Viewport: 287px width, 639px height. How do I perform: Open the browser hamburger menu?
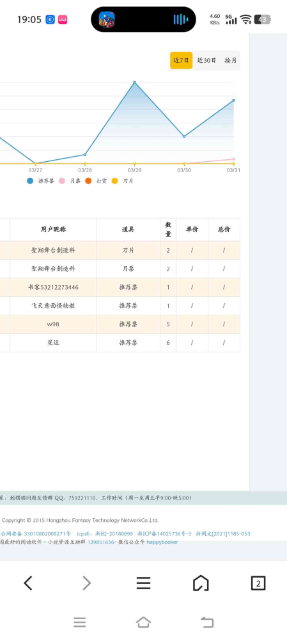click(143, 583)
